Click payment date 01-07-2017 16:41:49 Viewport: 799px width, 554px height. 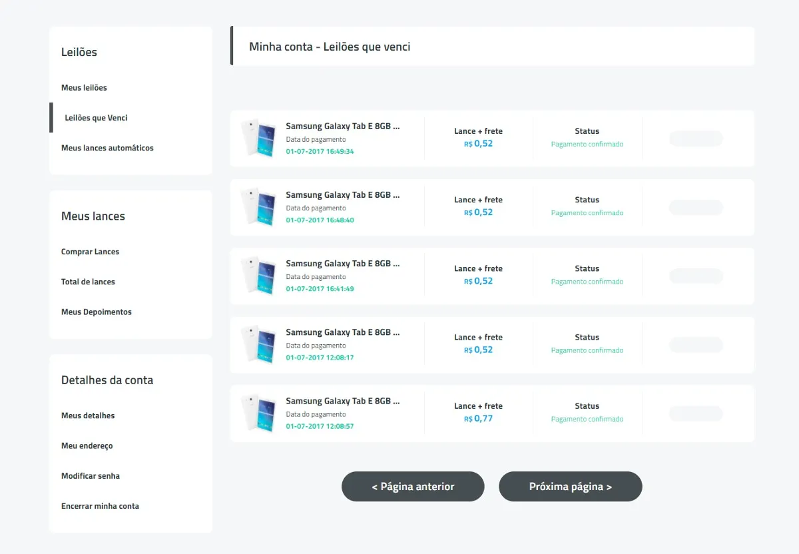pos(320,288)
